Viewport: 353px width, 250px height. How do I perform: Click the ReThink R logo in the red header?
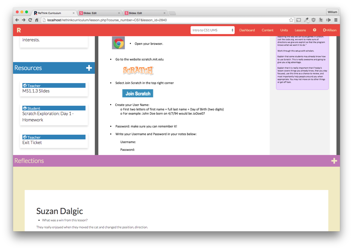(x=19, y=30)
